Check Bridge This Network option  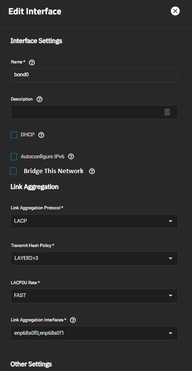13,171
